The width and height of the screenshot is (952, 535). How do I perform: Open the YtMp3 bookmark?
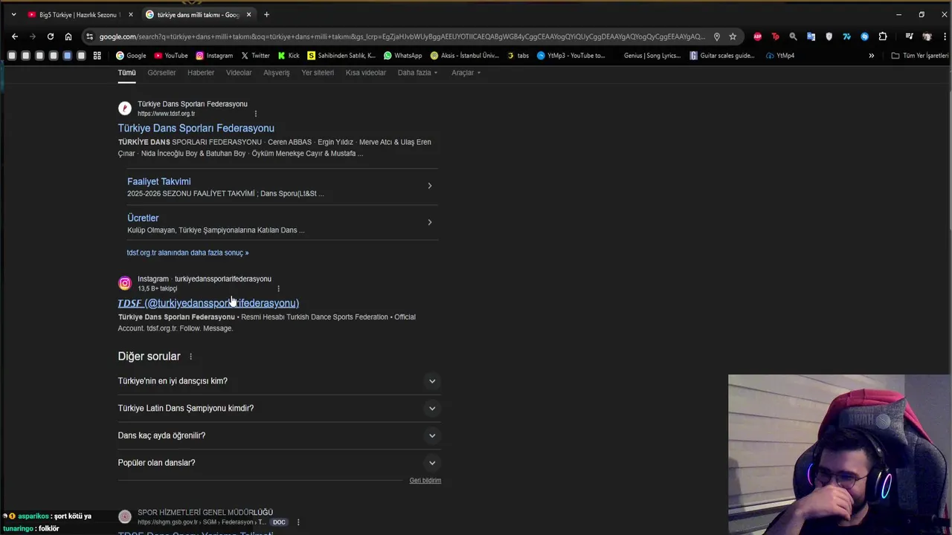(x=571, y=56)
